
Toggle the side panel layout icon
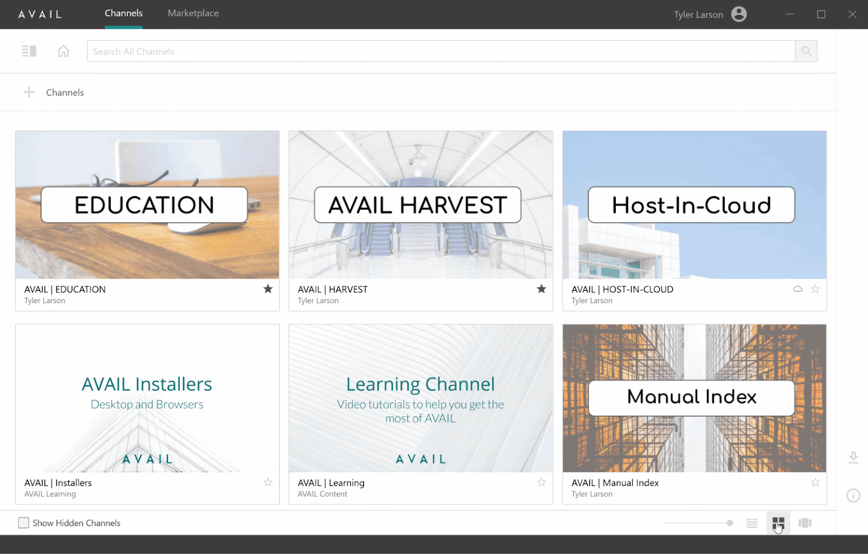point(29,51)
